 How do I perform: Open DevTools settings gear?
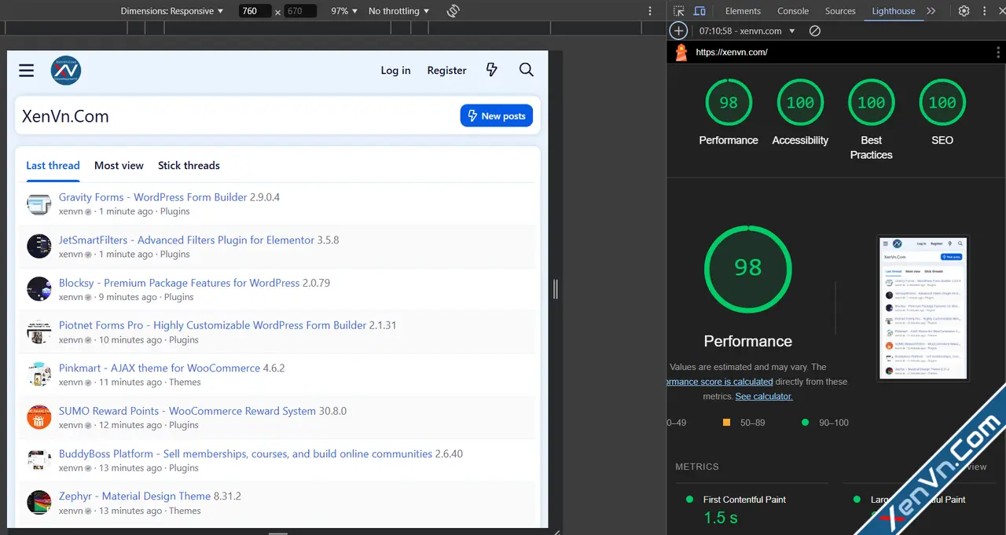964,11
